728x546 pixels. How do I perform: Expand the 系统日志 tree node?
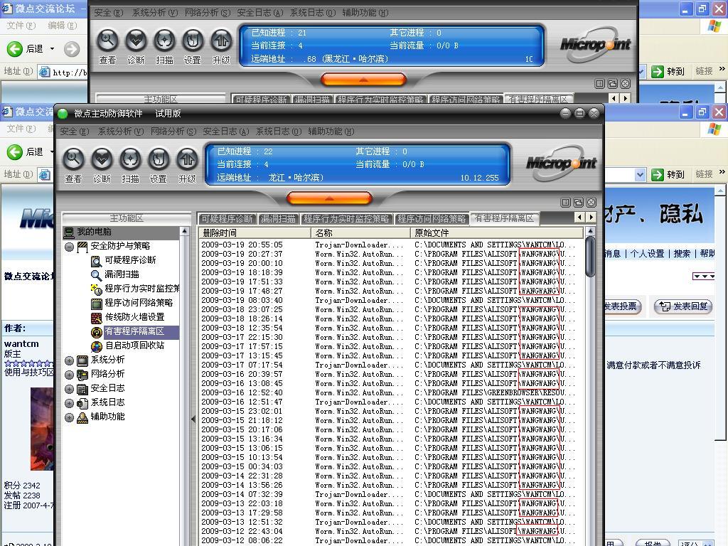tap(69, 403)
